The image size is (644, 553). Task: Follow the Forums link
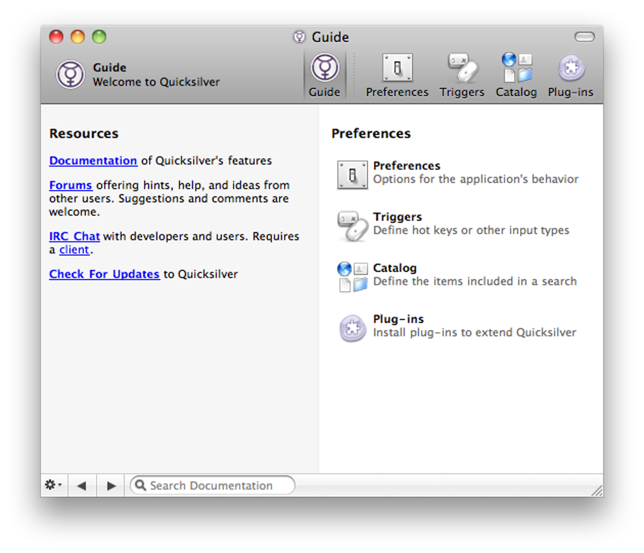pos(71,185)
